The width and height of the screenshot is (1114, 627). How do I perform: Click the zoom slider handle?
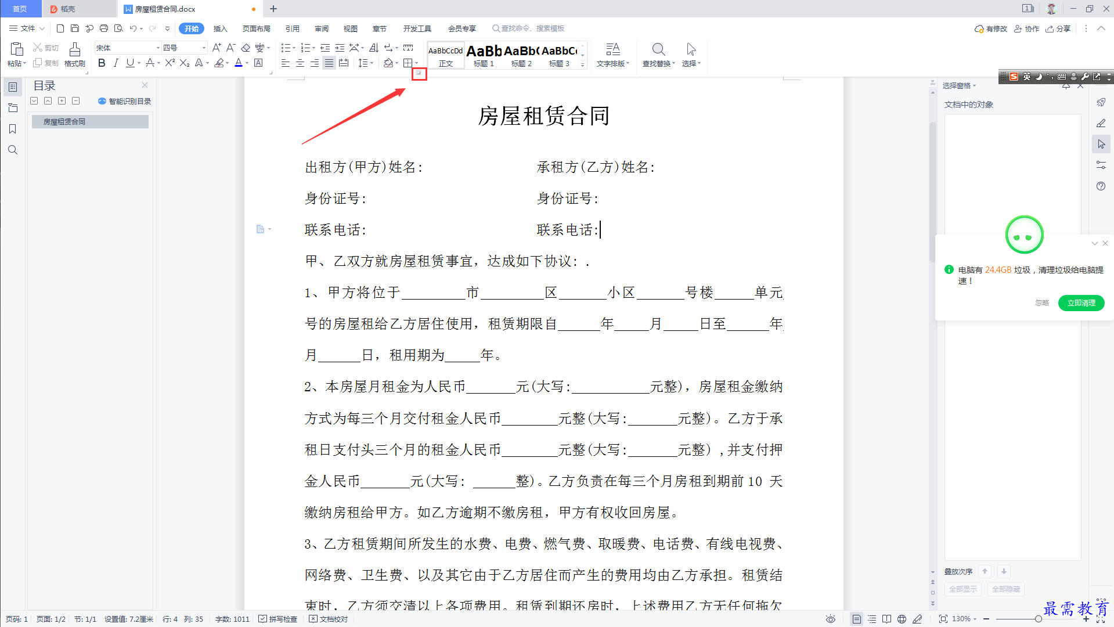(x=1038, y=619)
